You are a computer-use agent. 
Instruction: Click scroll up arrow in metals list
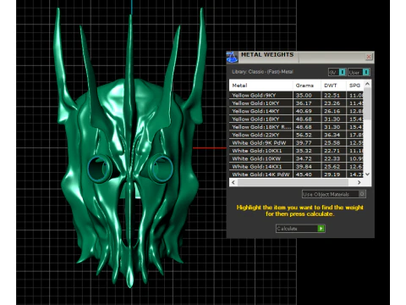(367, 84)
